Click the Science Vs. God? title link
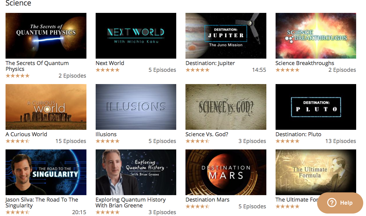 (x=207, y=134)
